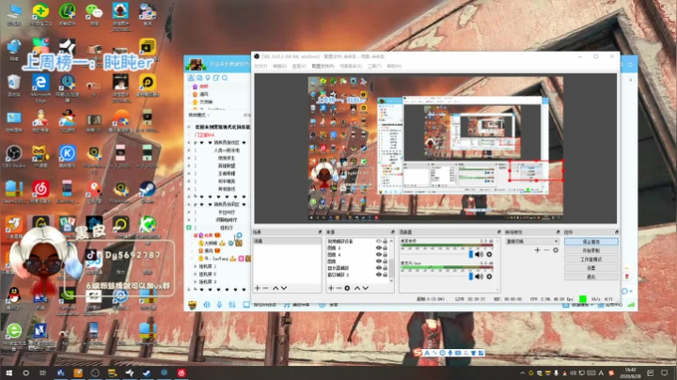The width and height of the screenshot is (677, 380).
Task: Toggle visibility of the 图像 3 source
Action: point(379,248)
